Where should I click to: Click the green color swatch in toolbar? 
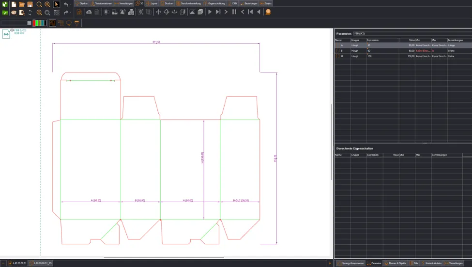point(37,23)
